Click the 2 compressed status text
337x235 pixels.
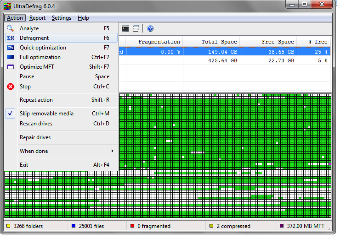pos(233,226)
